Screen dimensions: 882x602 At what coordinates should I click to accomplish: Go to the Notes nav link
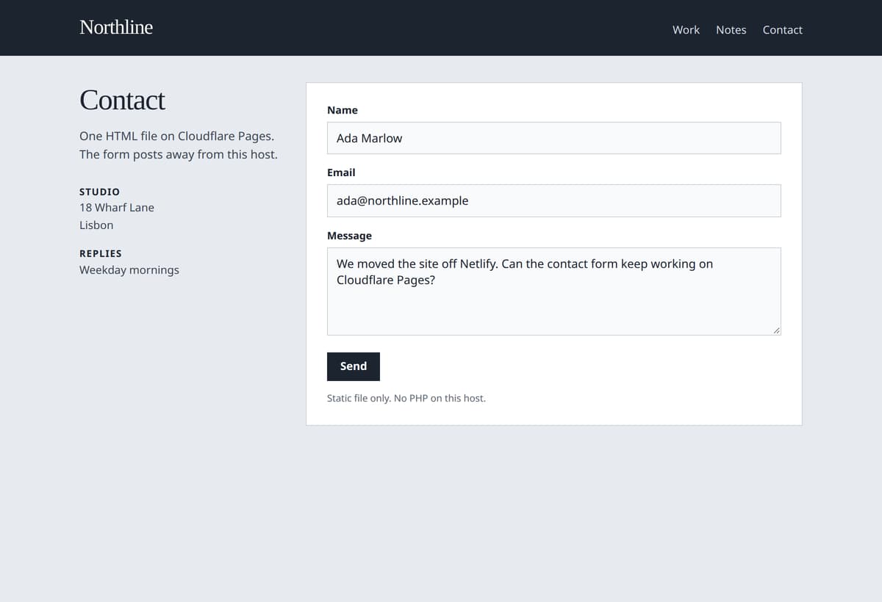pos(731,30)
